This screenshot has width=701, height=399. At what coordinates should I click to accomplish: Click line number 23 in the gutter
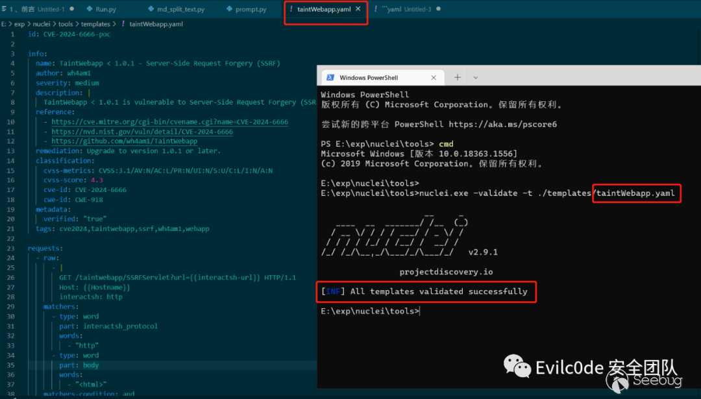[11, 248]
